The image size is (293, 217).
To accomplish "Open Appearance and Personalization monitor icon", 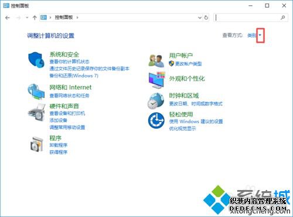I will pyautogui.click(x=156, y=80).
